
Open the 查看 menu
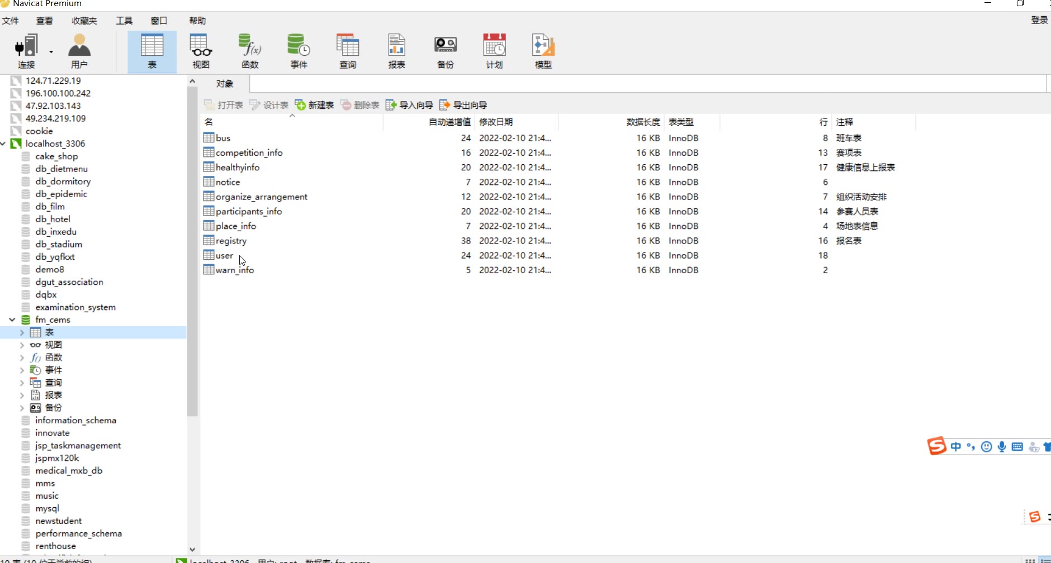click(45, 21)
